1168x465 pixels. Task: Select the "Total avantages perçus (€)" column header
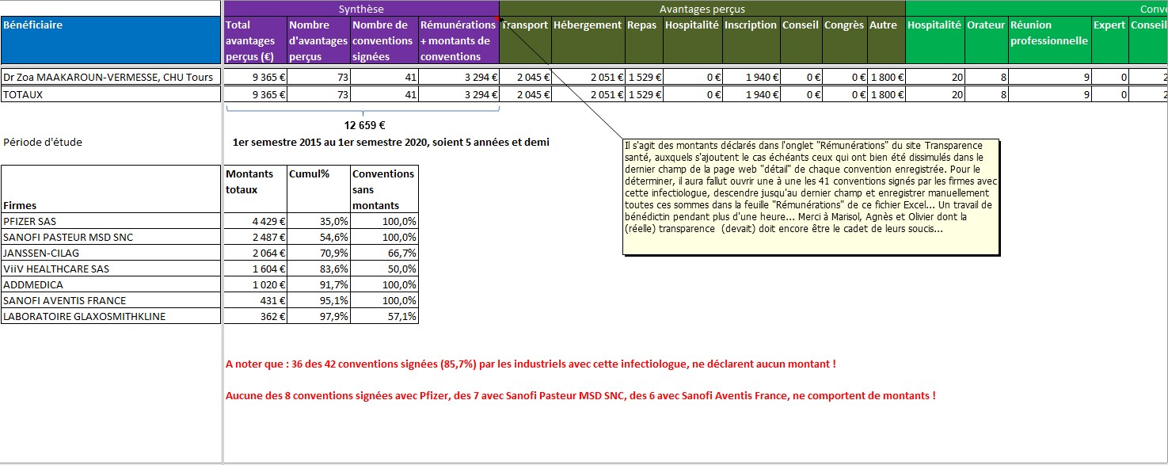click(x=255, y=40)
